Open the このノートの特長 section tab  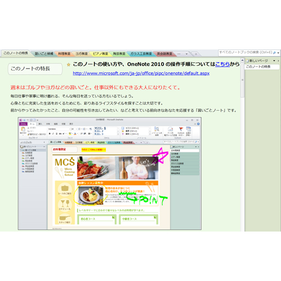point(16,53)
